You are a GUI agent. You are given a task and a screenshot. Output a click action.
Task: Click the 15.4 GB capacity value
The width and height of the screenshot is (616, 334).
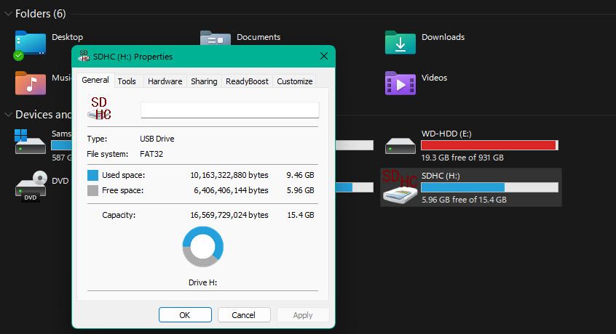[x=301, y=215]
